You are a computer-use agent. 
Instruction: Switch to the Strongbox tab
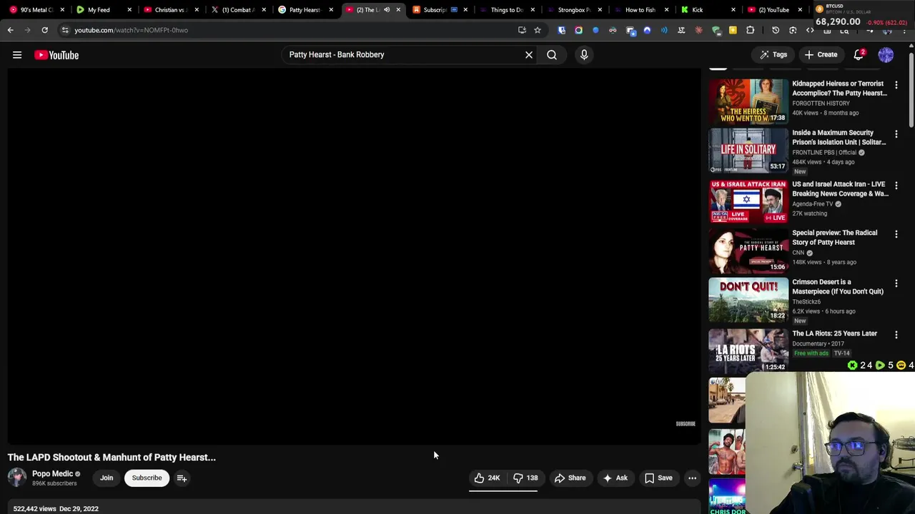tap(573, 10)
